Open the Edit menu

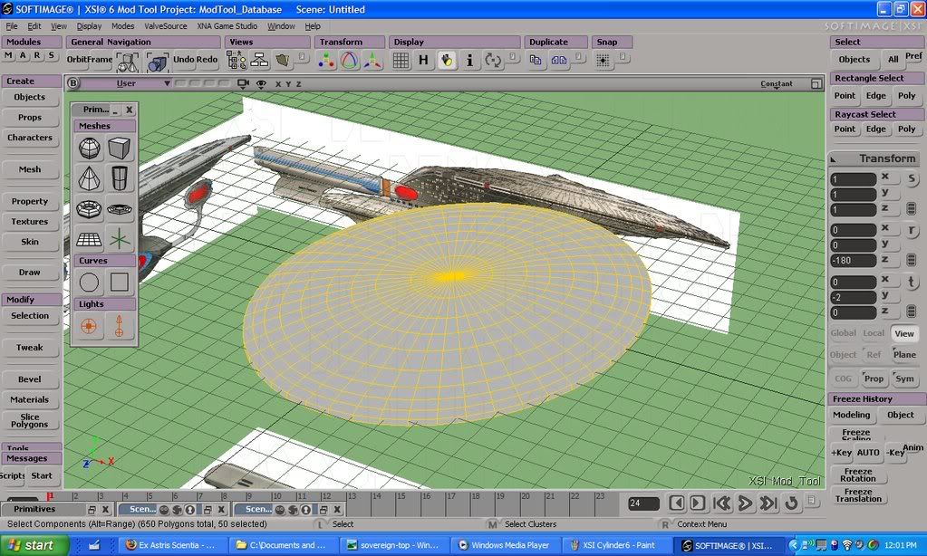click(34, 26)
